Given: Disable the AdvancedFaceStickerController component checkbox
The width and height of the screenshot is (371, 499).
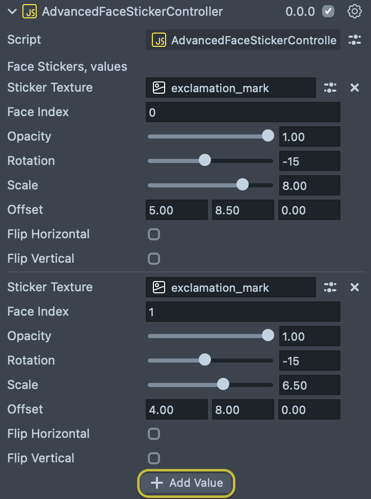Looking at the screenshot, I should (328, 11).
